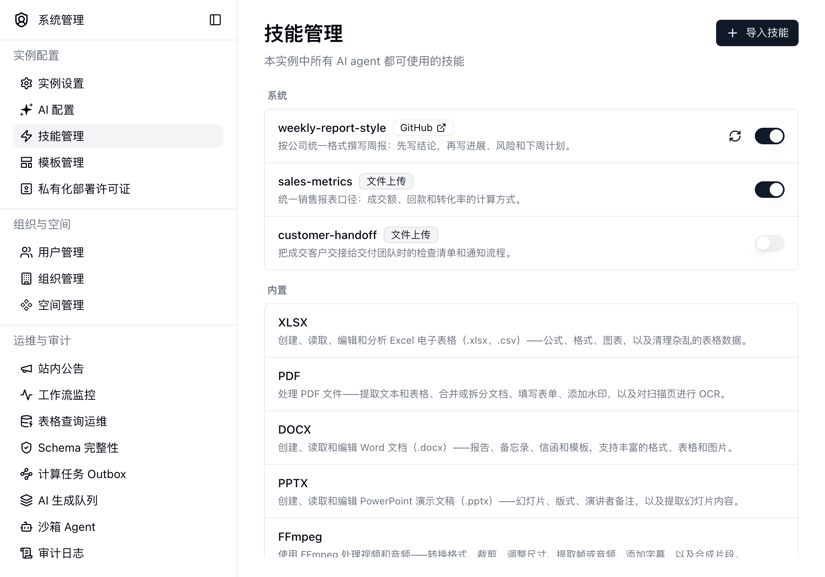
Task: Click the pulse icon for 工作流监控
Action: [x=26, y=395]
